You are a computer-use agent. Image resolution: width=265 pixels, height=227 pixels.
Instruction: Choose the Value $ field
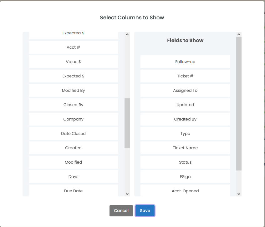pyautogui.click(x=73, y=62)
